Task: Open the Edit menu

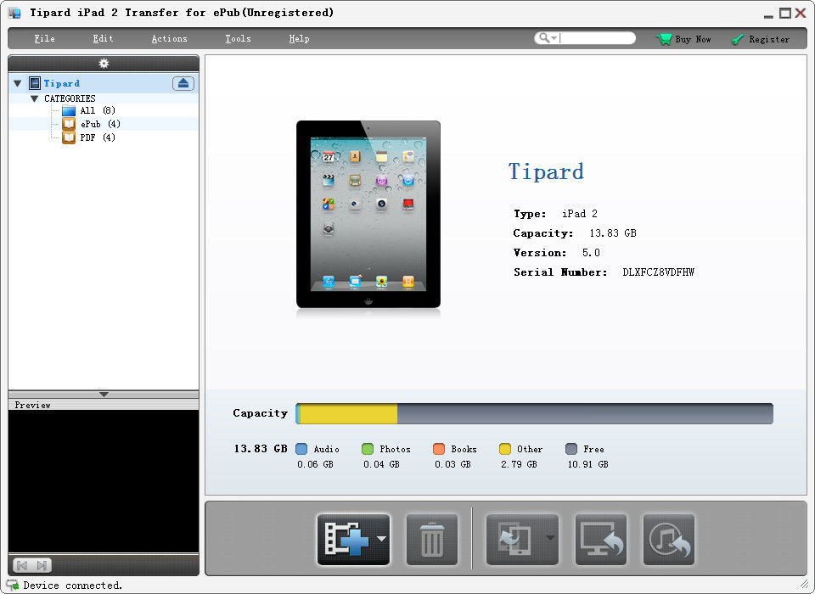Action: pyautogui.click(x=103, y=38)
